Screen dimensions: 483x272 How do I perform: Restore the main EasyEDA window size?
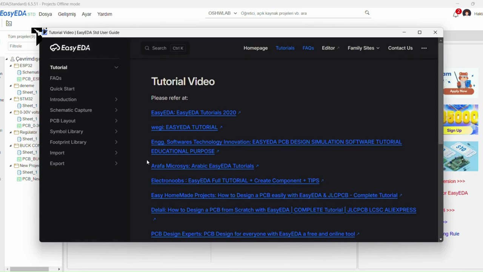473,4
